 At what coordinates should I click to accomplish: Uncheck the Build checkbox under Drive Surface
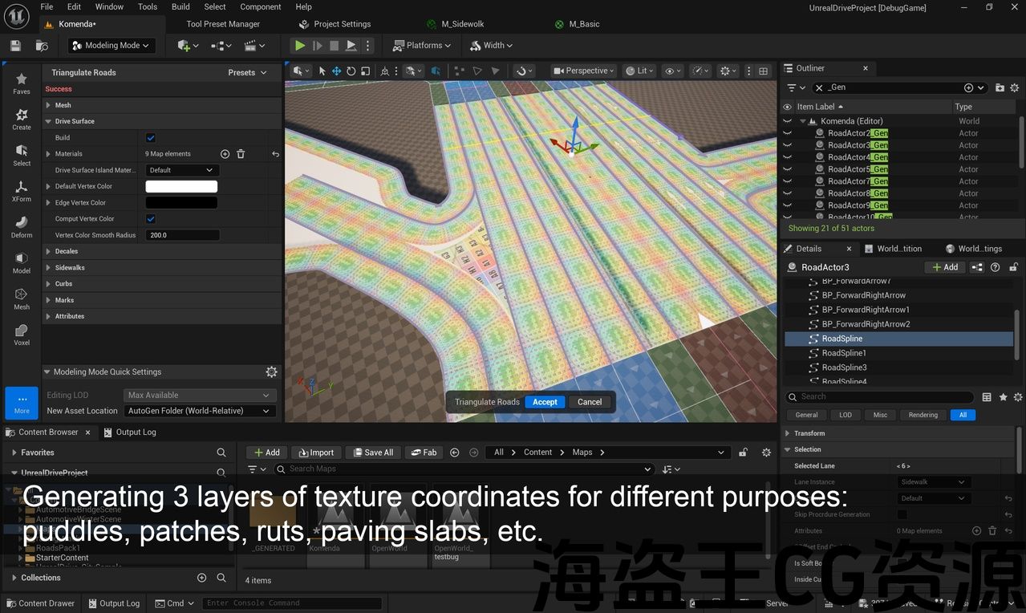coord(151,138)
